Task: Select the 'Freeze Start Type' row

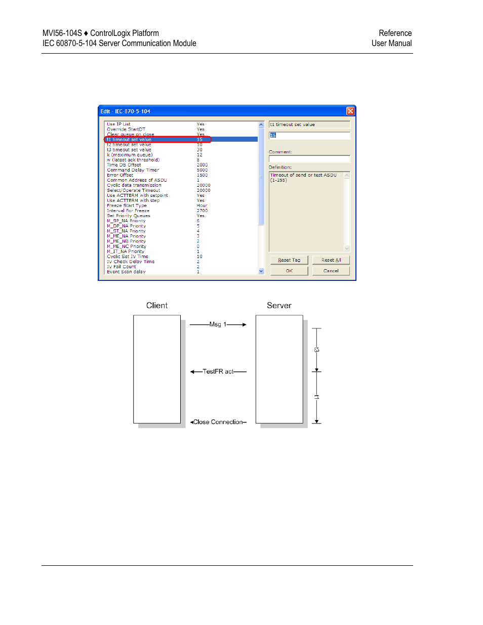Action: click(181, 205)
